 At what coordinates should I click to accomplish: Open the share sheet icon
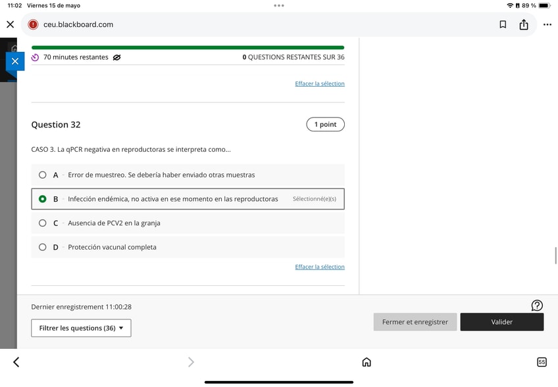pyautogui.click(x=524, y=24)
